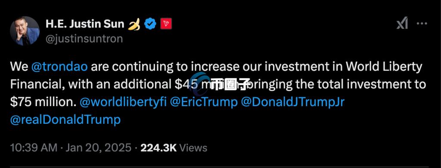Image resolution: width=441 pixels, height=168 pixels.
Task: Click "World Liberty" in the tweet body
Action: pos(384,67)
